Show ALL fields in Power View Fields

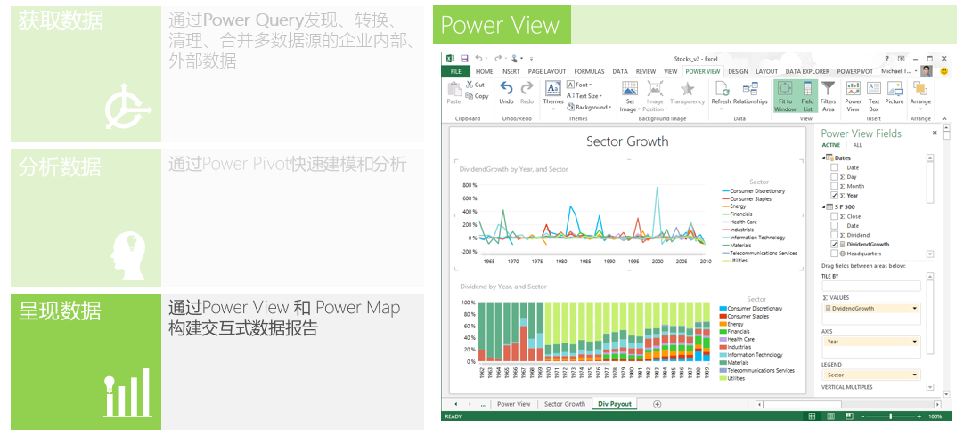click(857, 146)
